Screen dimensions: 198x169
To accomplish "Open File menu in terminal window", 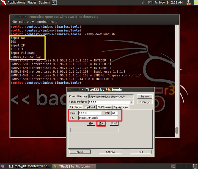I will 14,22.
